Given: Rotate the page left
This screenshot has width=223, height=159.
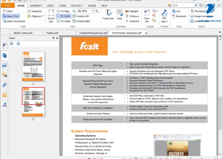Looking at the screenshot, I should click(81, 16).
